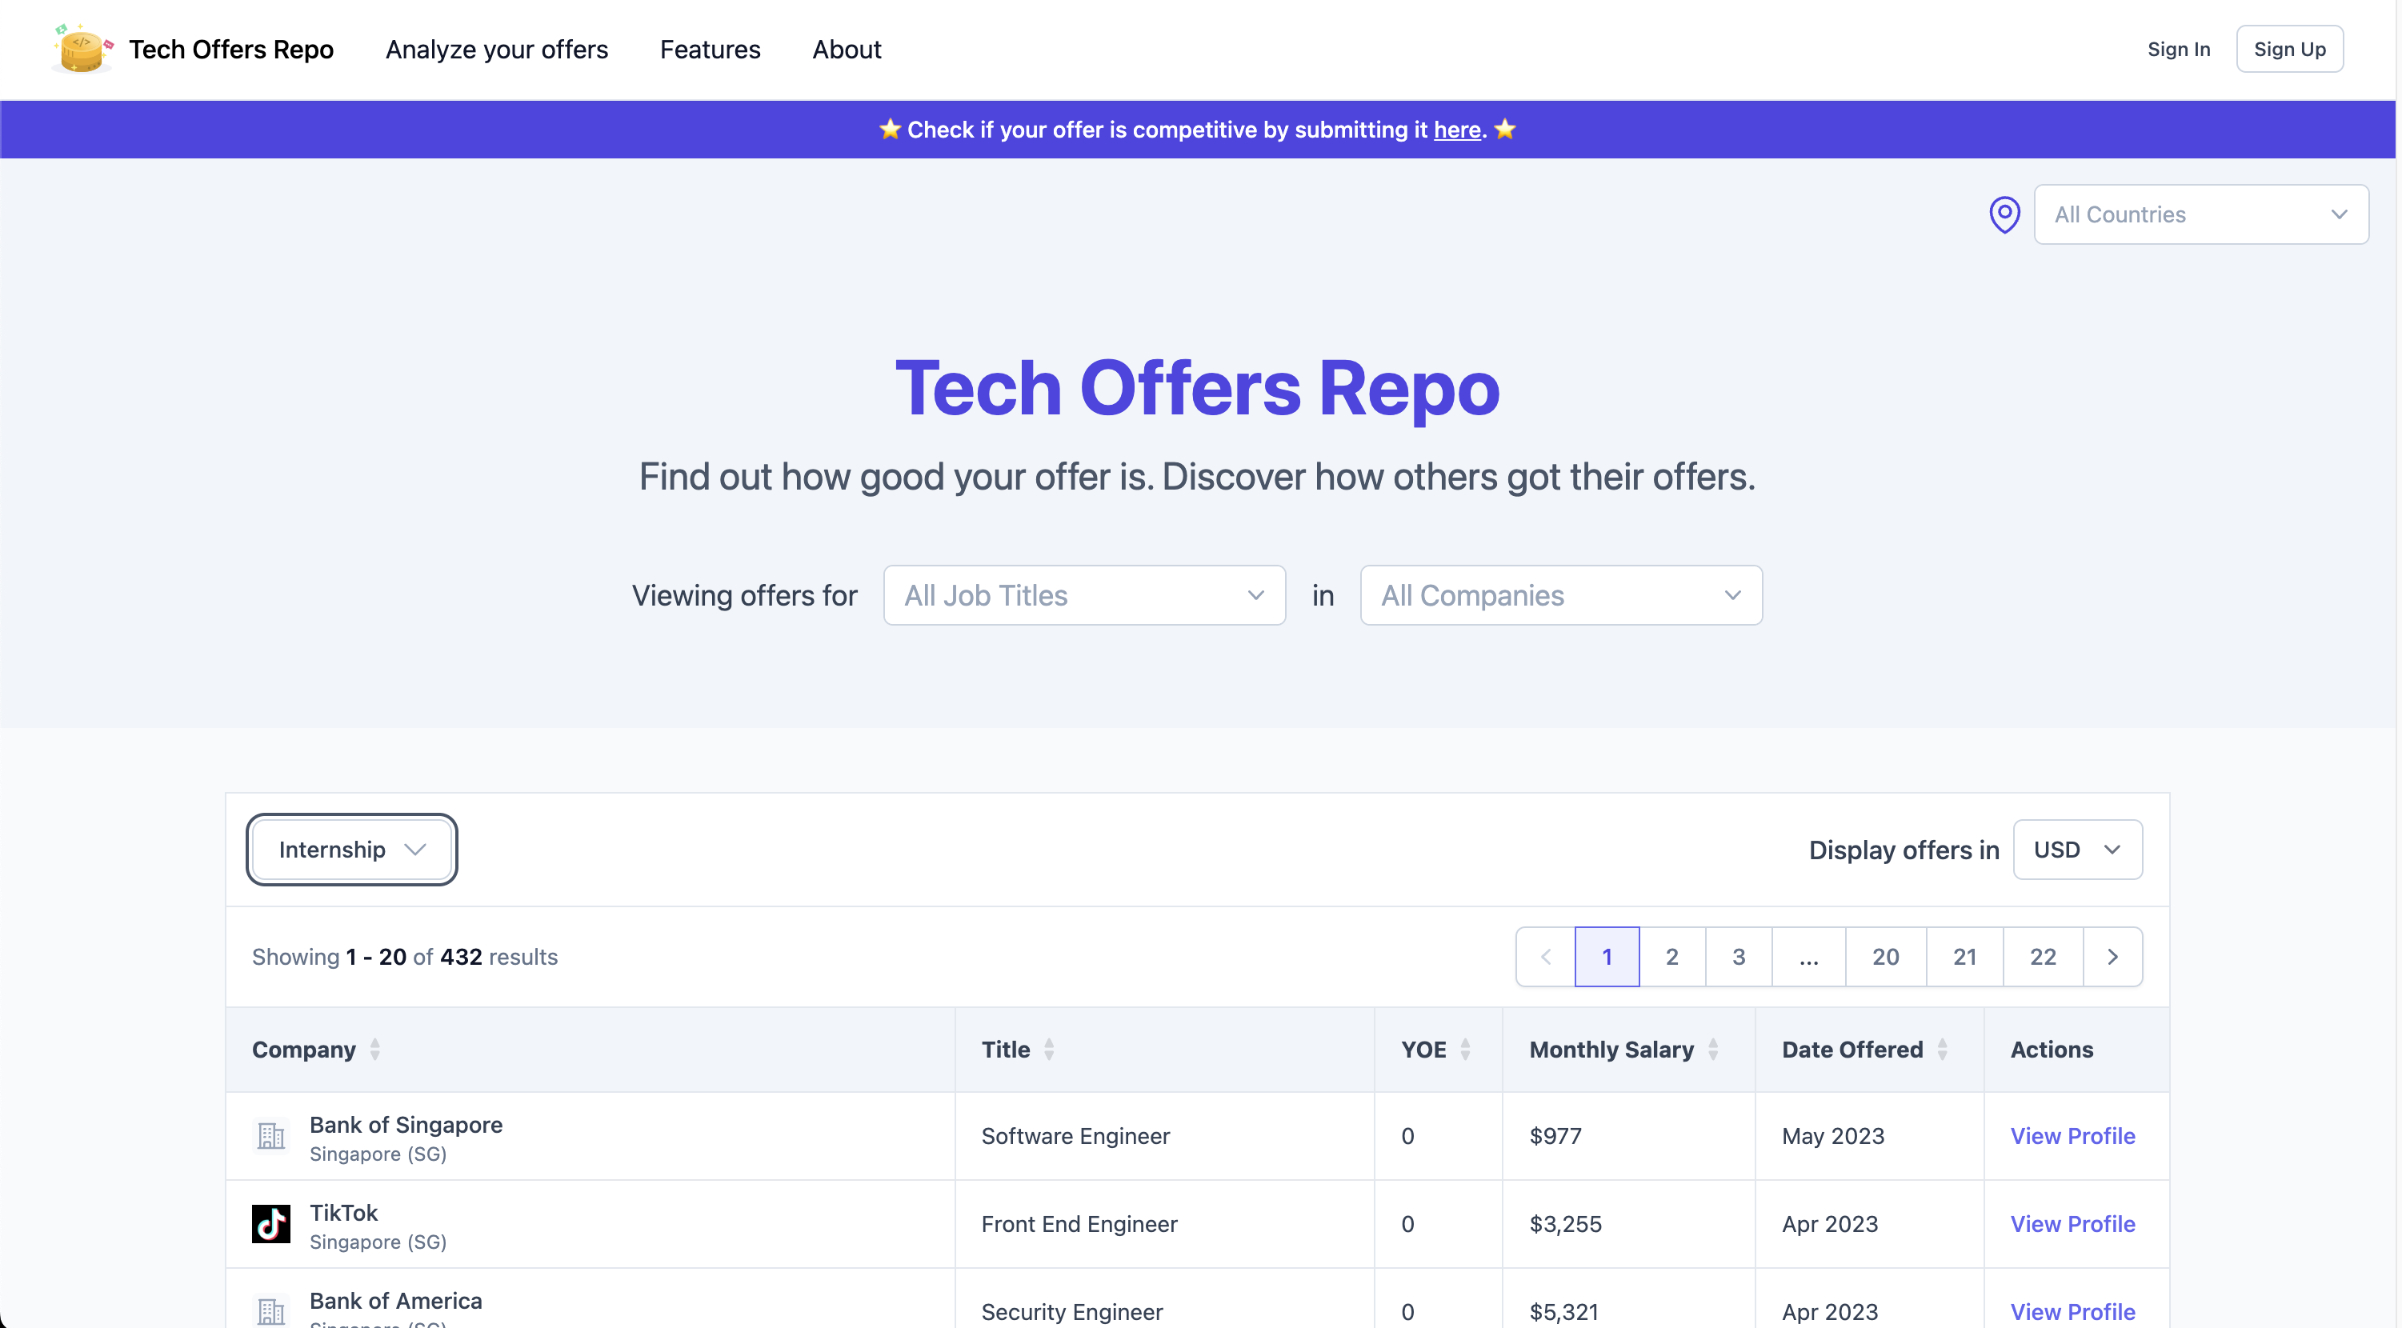Go to next page with right chevron
Image resolution: width=2402 pixels, height=1328 pixels.
click(2112, 957)
